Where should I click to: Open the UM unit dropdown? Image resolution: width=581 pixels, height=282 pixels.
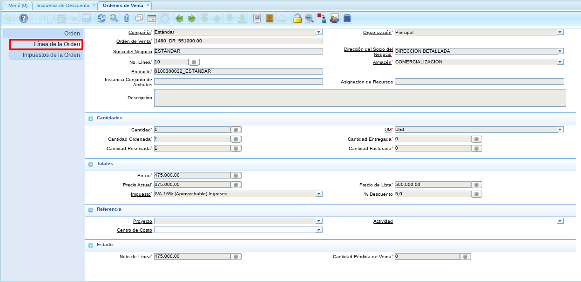pos(560,130)
